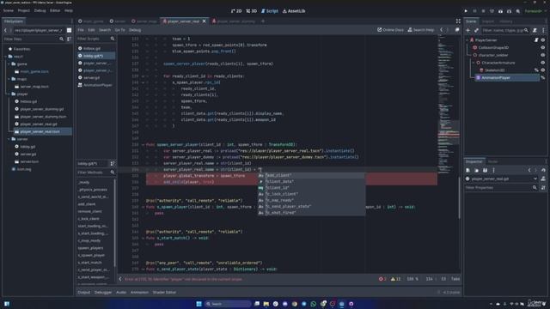Open the script editor File menu
This screenshot has height=309, width=550.
click(x=81, y=30)
